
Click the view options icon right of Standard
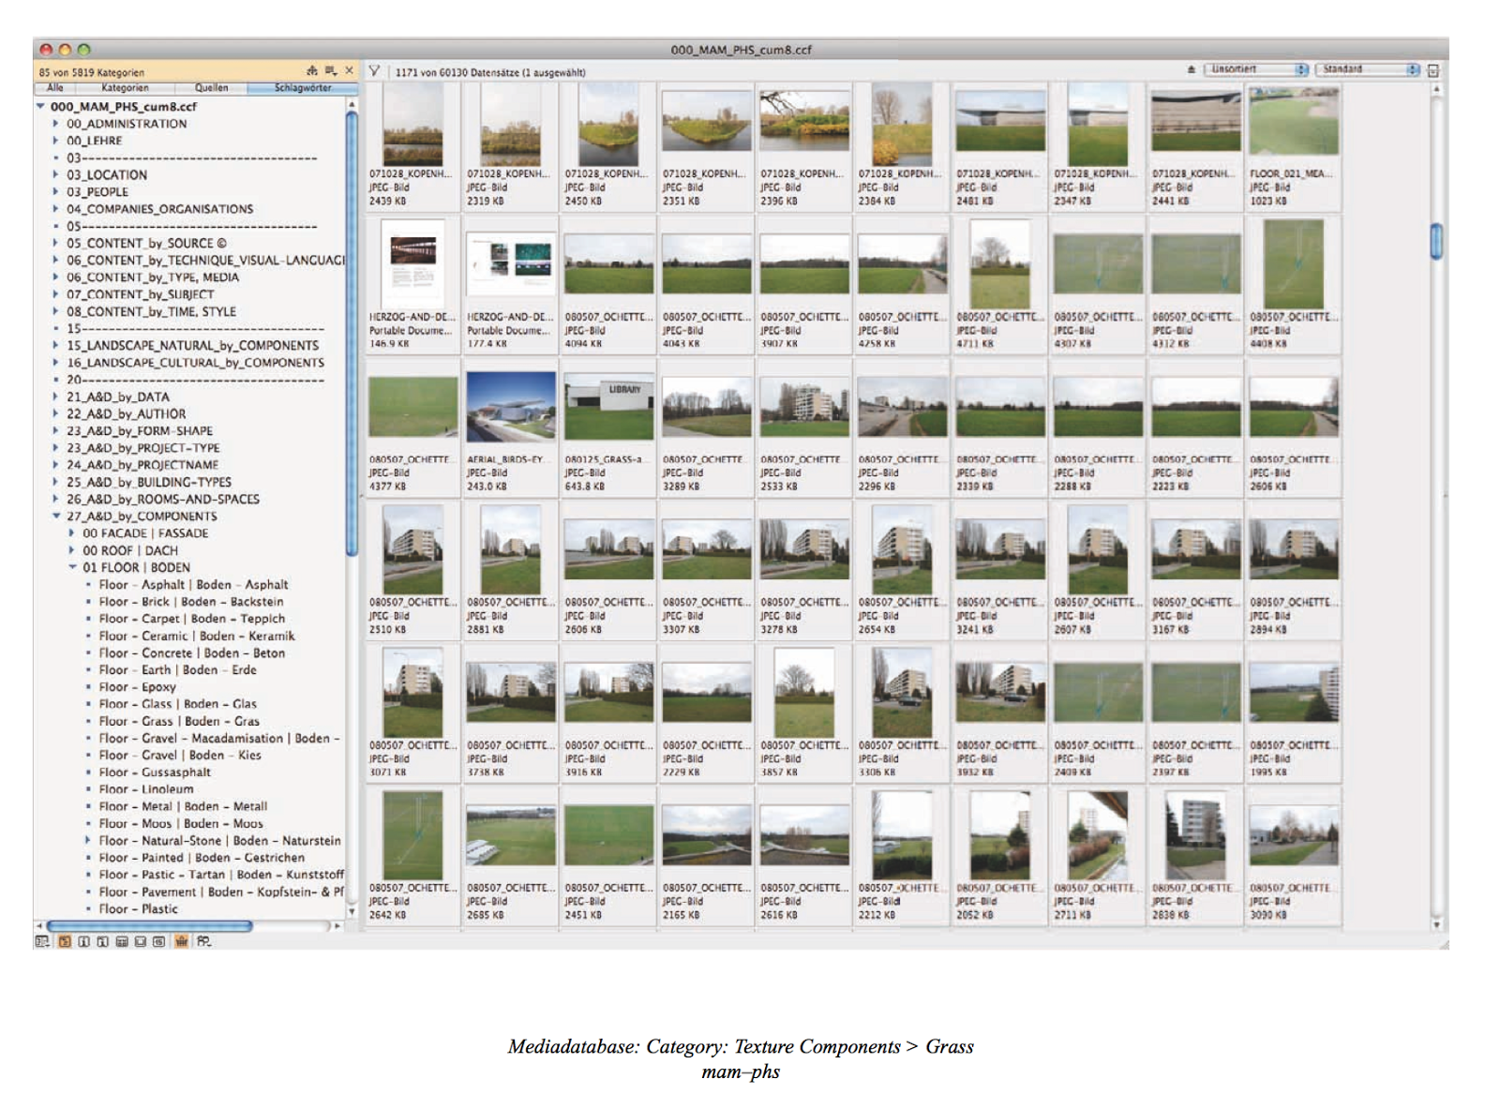tap(1432, 70)
